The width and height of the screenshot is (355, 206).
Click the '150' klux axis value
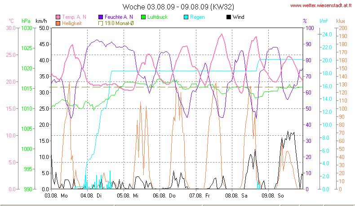343,69
